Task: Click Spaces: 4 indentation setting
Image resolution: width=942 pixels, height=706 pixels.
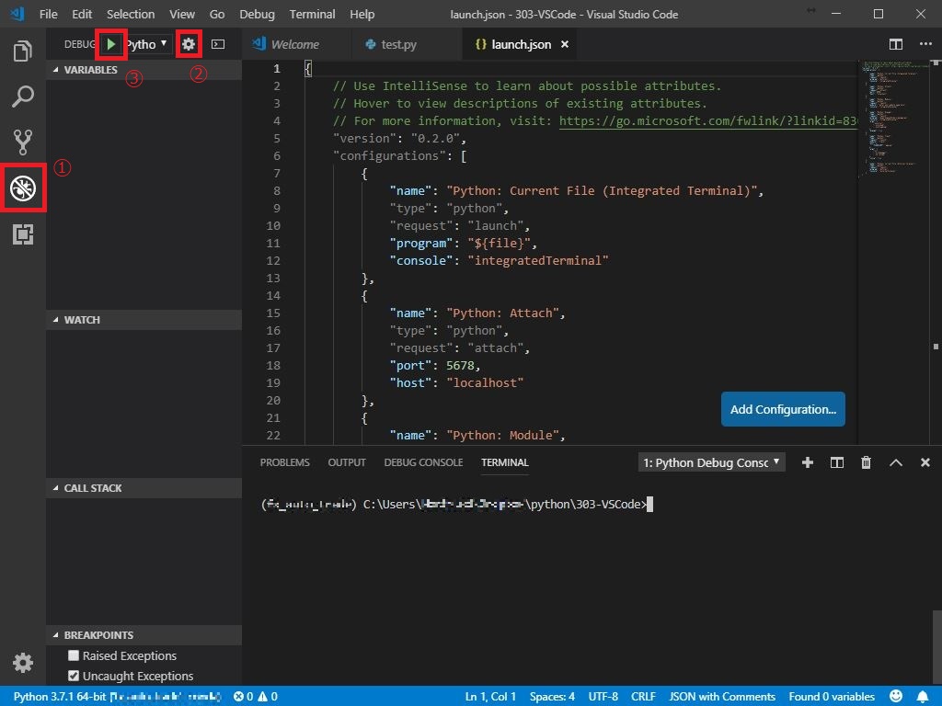Action: click(552, 697)
